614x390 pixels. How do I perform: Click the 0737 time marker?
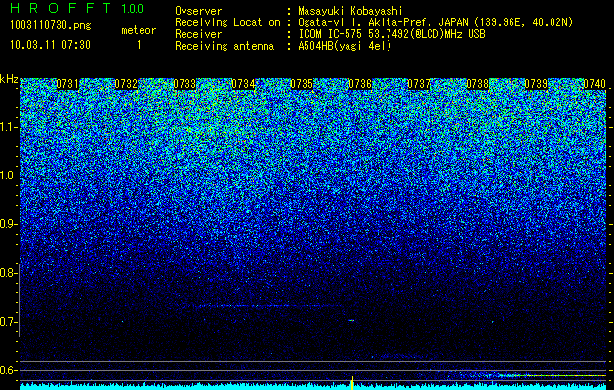tap(419, 84)
